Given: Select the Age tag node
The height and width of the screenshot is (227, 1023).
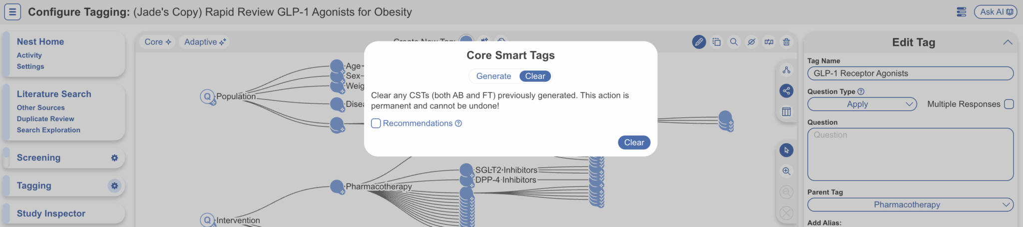Looking at the screenshot, I should [337, 66].
